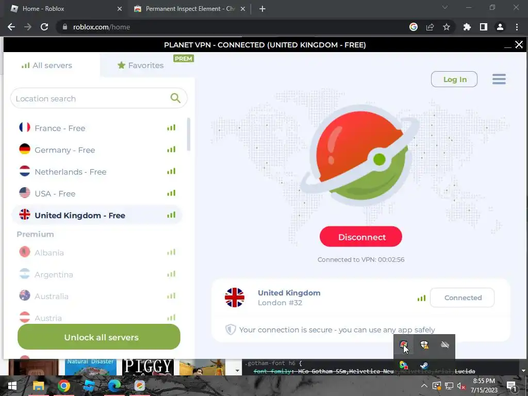Open Windows Security from tray popup
This screenshot has width=528, height=396.
coord(424,344)
